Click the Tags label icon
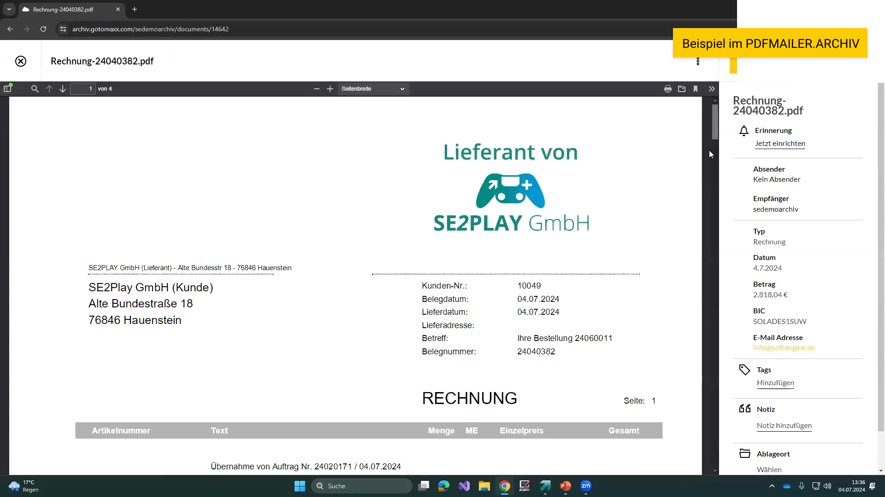Viewport: 885px width, 497px height. pos(744,370)
